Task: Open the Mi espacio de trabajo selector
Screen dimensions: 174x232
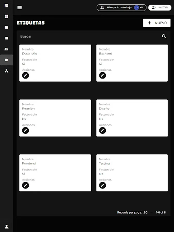Action: 121,7
